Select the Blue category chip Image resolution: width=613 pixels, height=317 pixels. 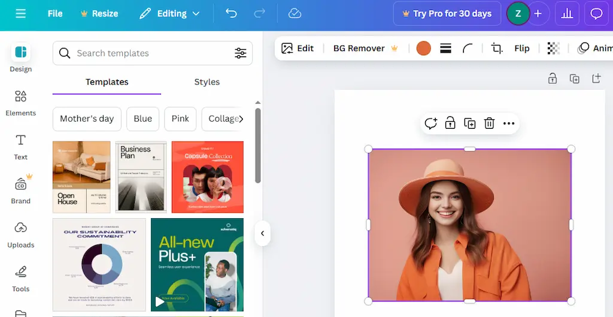142,119
